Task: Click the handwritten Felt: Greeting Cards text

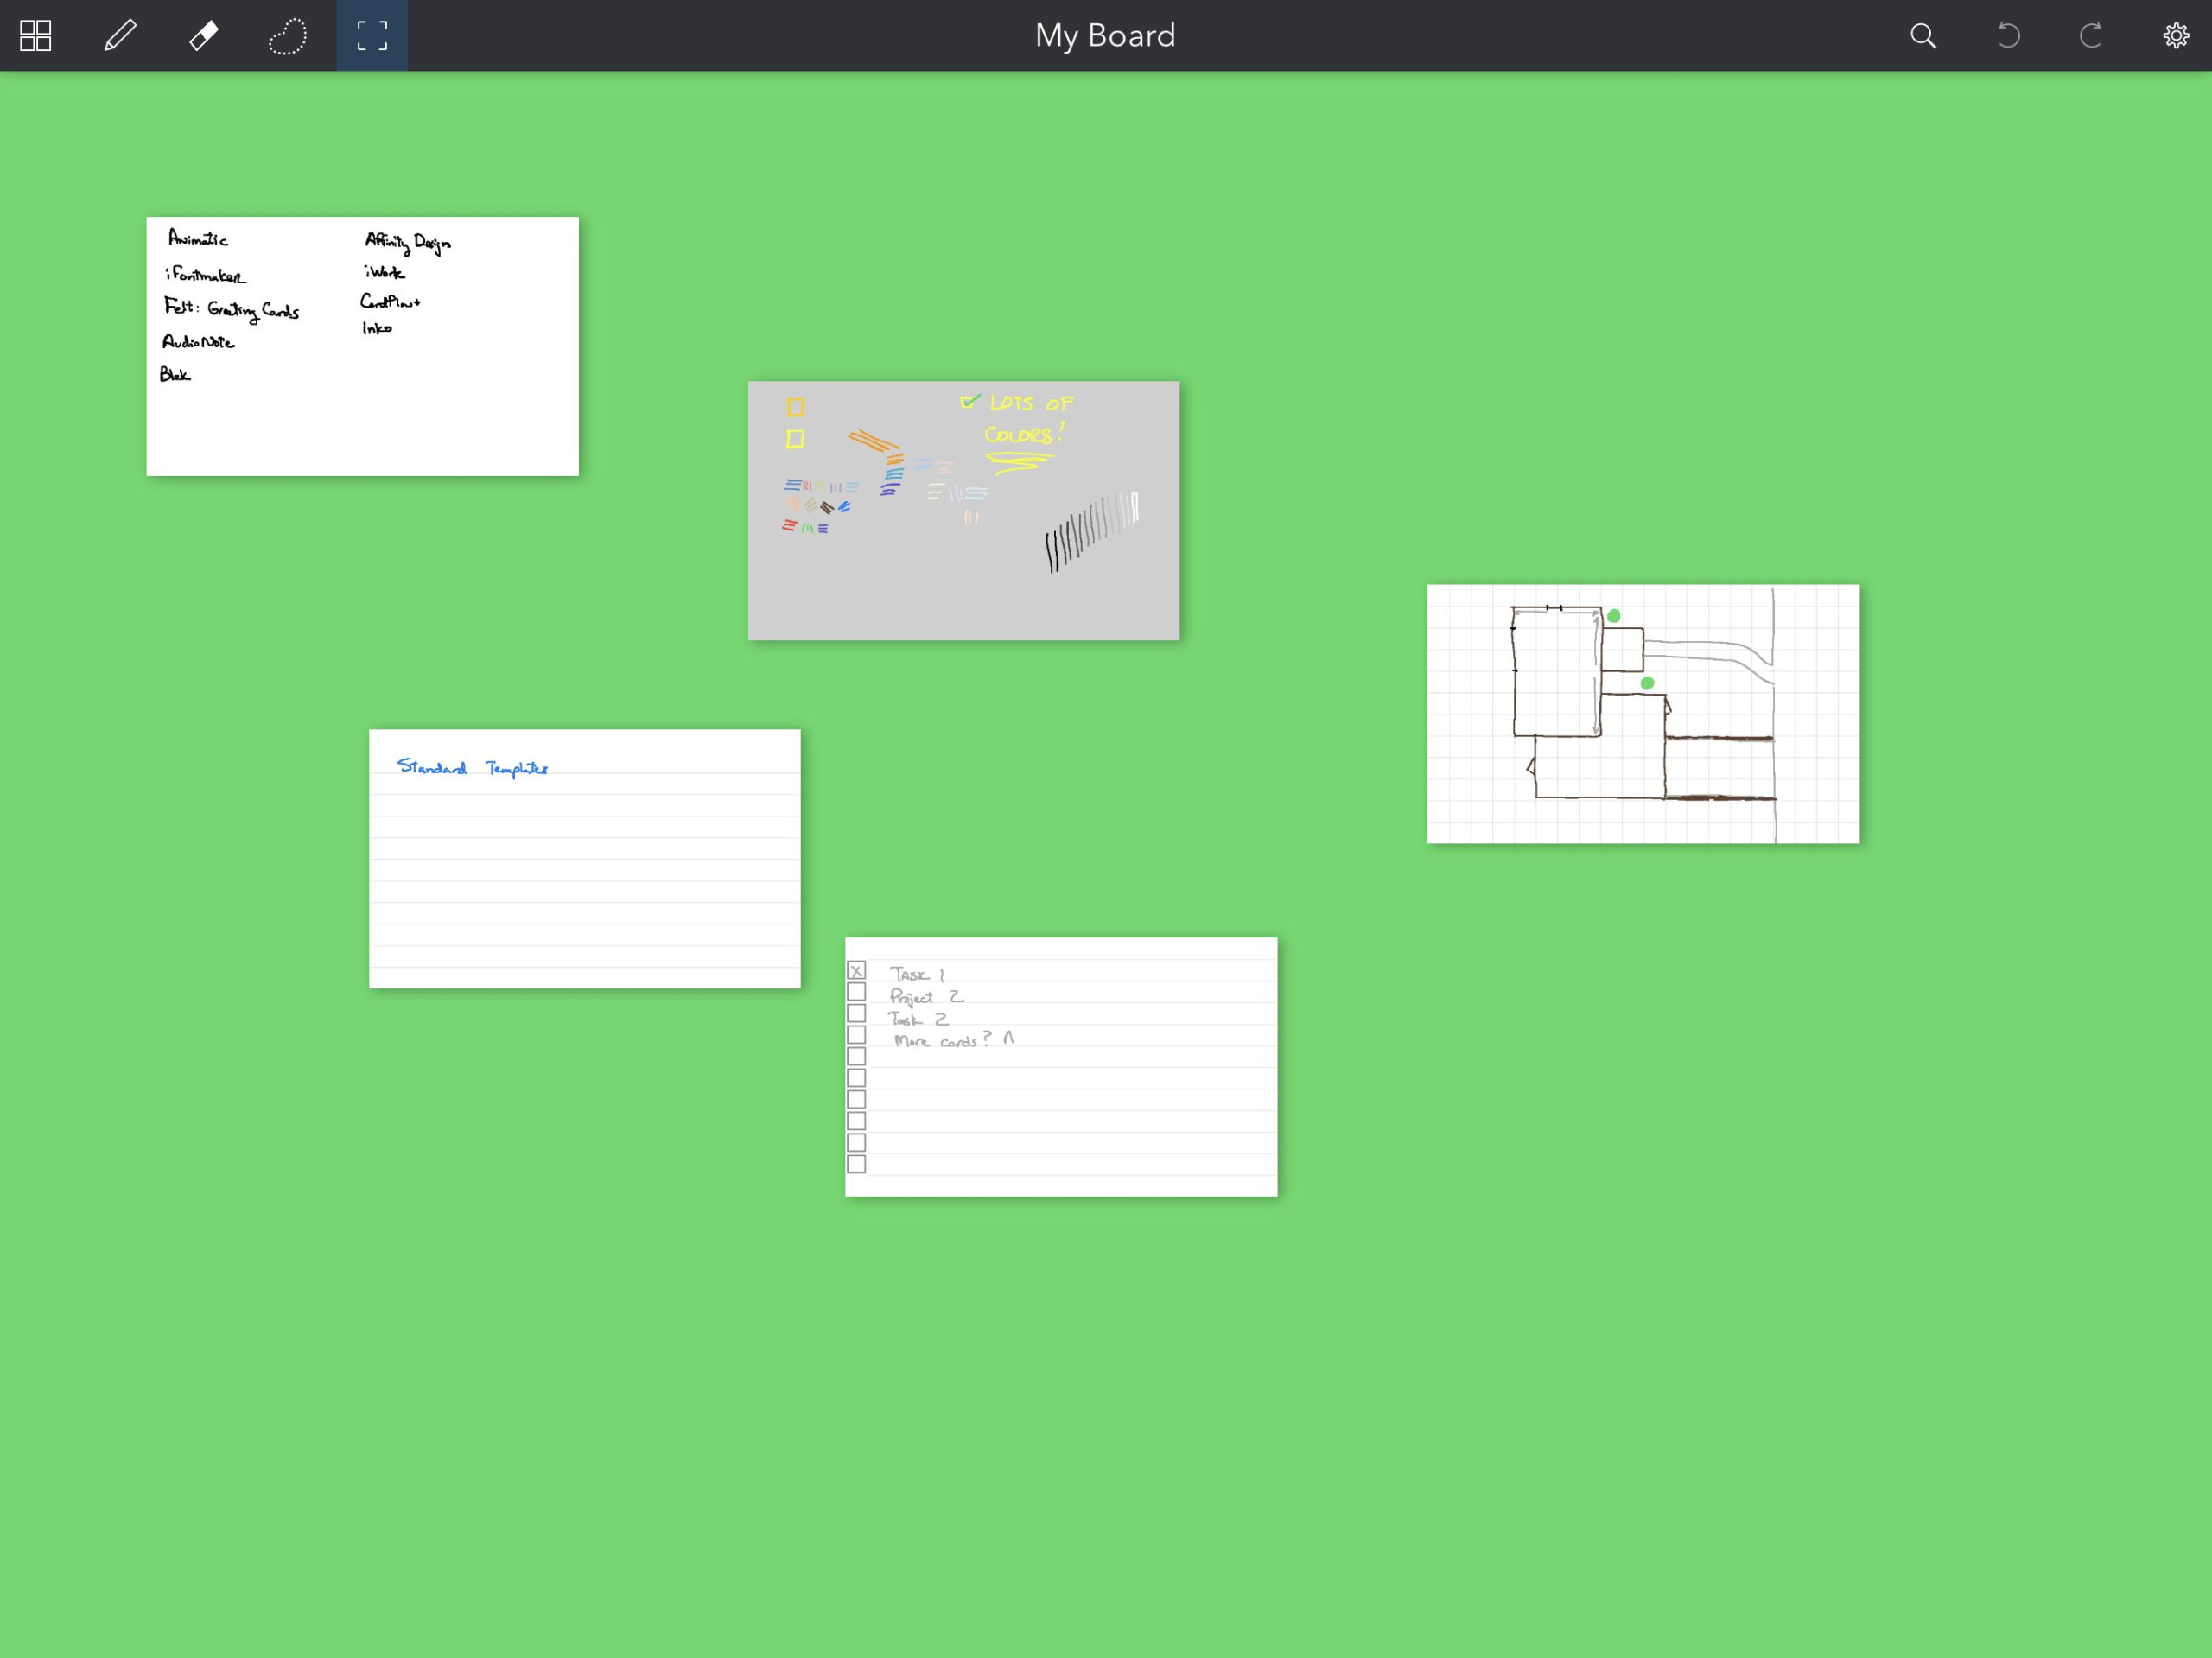Action: [x=232, y=310]
